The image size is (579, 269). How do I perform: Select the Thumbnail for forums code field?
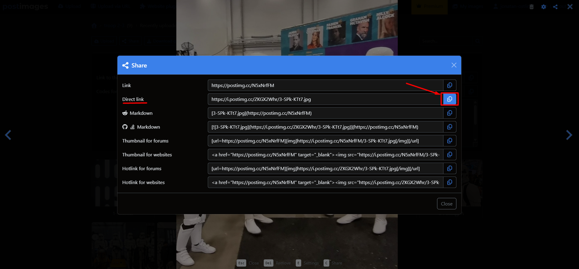325,141
